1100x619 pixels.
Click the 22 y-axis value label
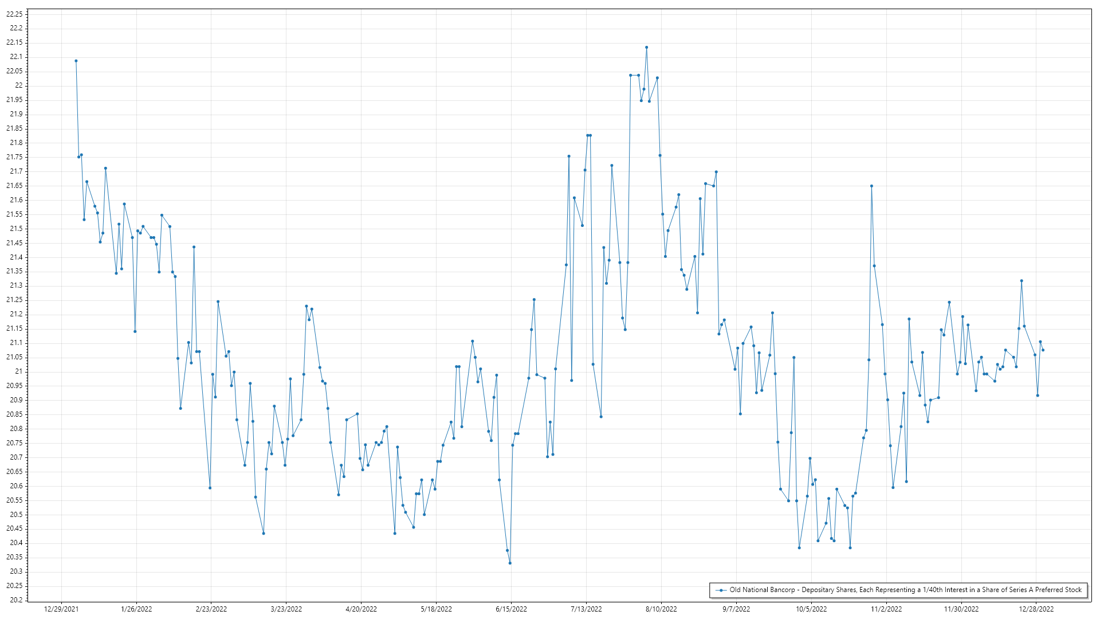pyautogui.click(x=19, y=85)
